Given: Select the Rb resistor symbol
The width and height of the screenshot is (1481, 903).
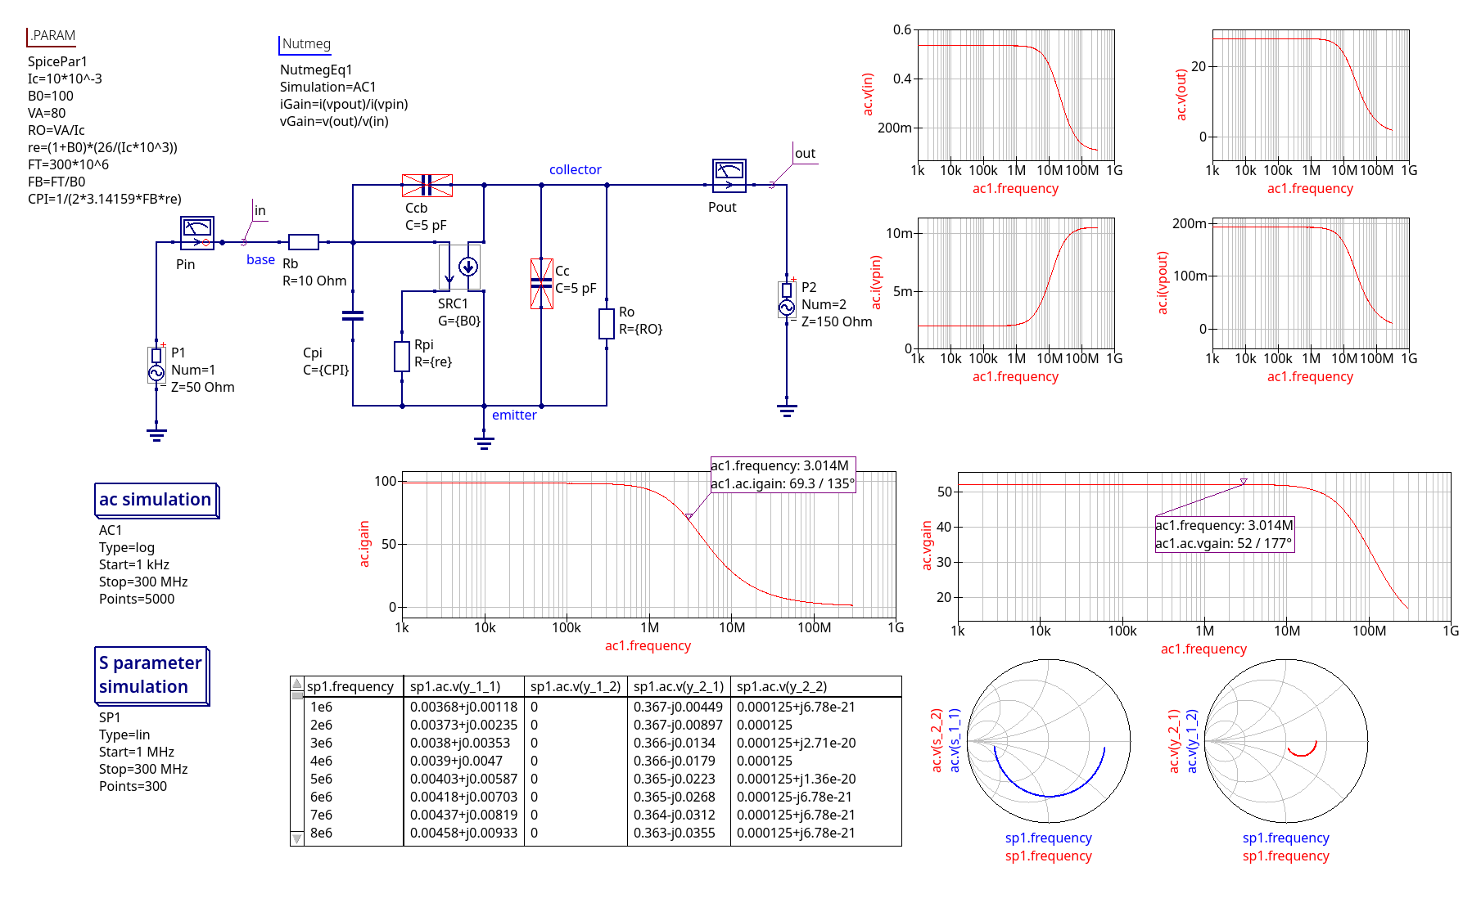Looking at the screenshot, I should coord(304,242).
